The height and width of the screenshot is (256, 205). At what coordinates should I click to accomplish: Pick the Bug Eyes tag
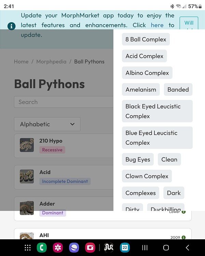138,159
